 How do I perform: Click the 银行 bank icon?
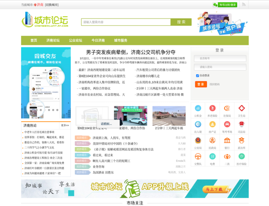point(227,141)
